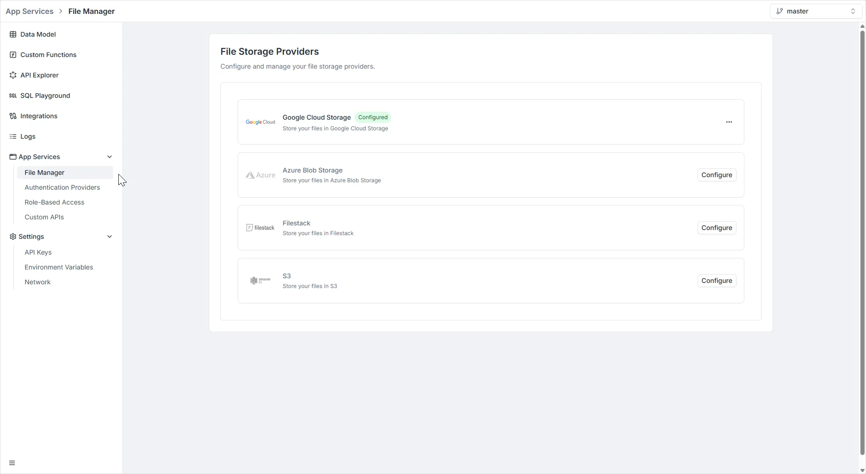Click App Services breadcrumb link
This screenshot has height=474, width=866.
[x=30, y=11]
